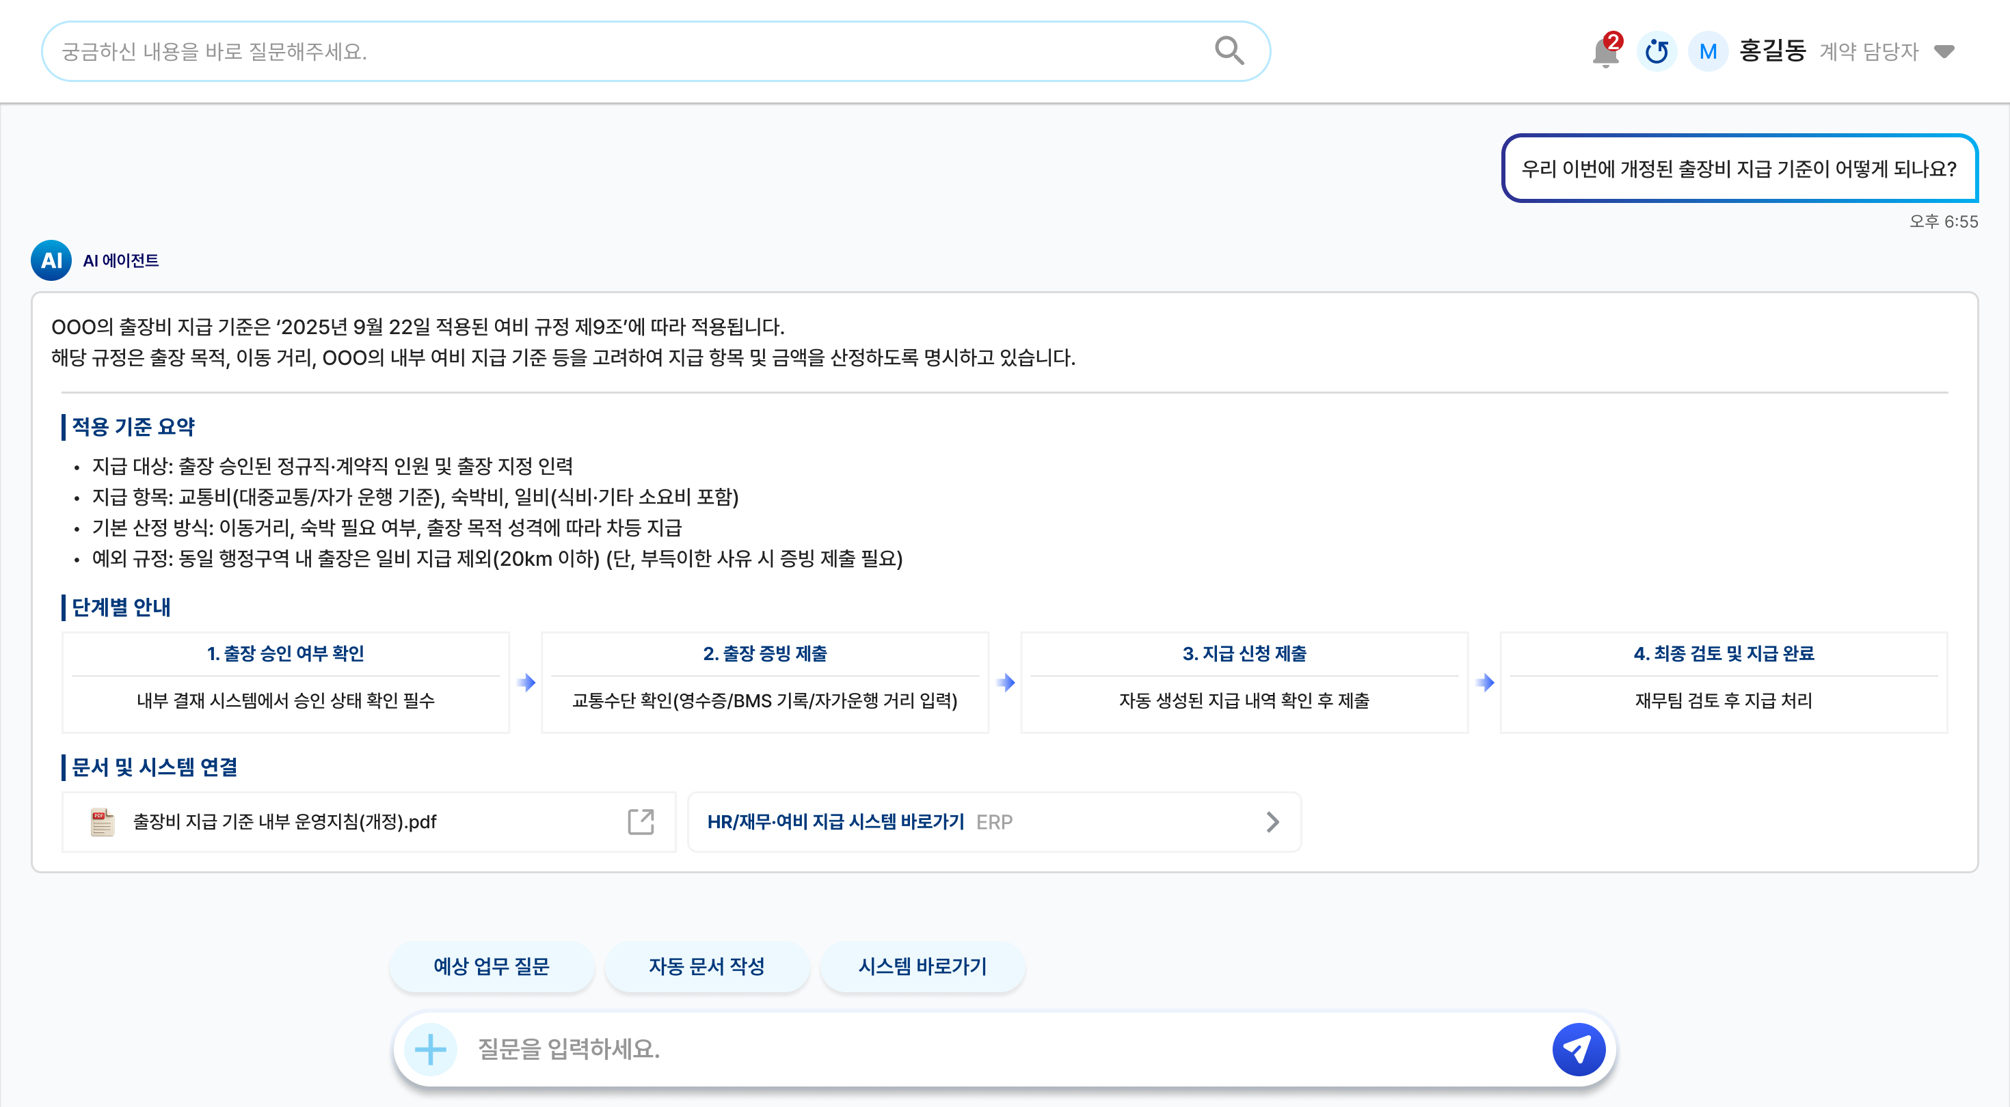The width and height of the screenshot is (2010, 1107).
Task: Click the 단계별 안내 heading
Action: click(121, 607)
